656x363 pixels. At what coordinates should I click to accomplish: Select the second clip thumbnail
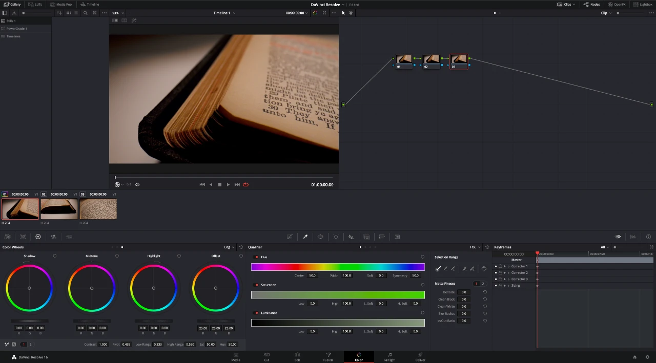coord(59,208)
